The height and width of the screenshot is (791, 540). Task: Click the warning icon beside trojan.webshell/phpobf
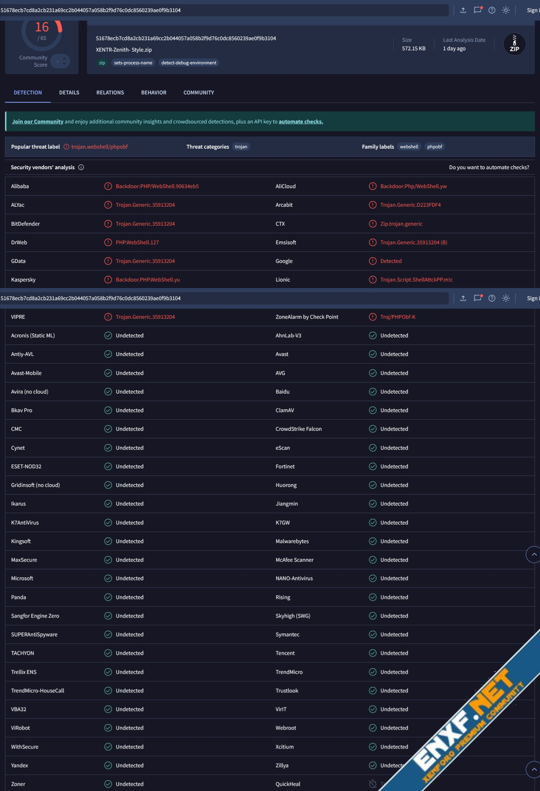66,147
